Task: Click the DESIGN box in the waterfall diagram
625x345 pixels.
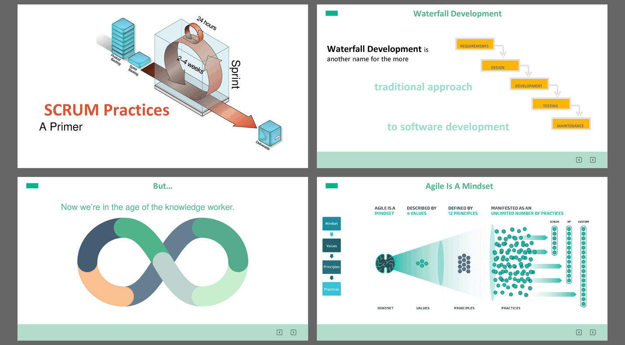Action: click(x=500, y=66)
